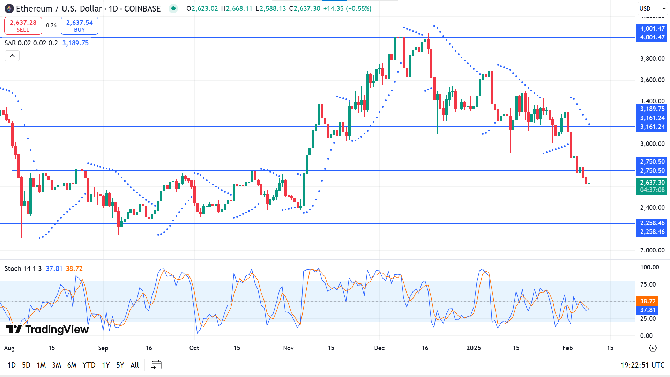The height and width of the screenshot is (377, 670).
Task: Select the SAR 0.02 0.02 0.2 indicator legend
Action: 31,43
